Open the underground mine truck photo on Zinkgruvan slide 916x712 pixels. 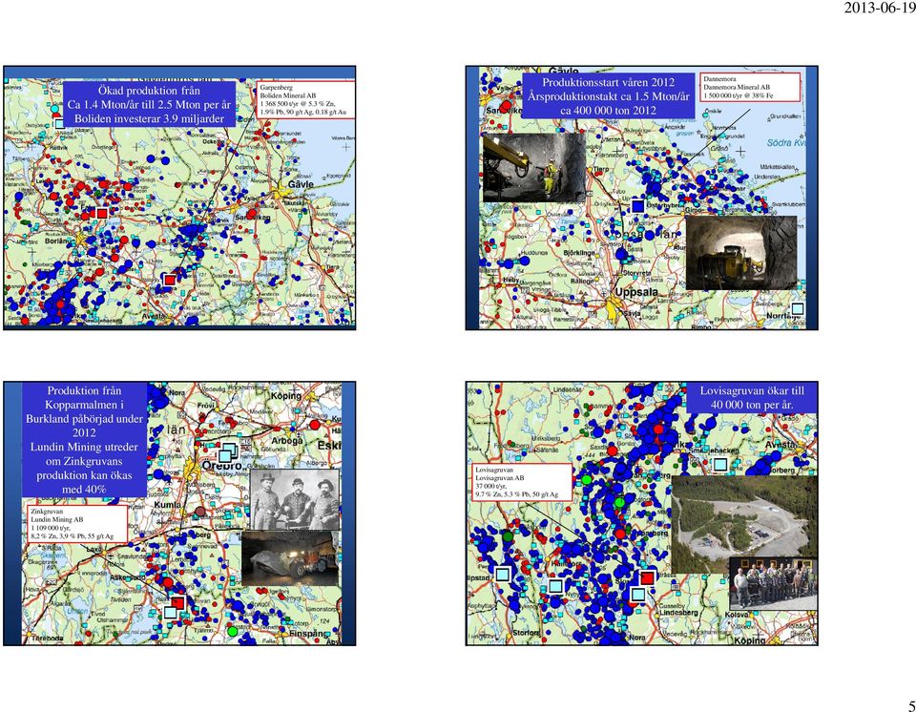pyautogui.click(x=290, y=558)
